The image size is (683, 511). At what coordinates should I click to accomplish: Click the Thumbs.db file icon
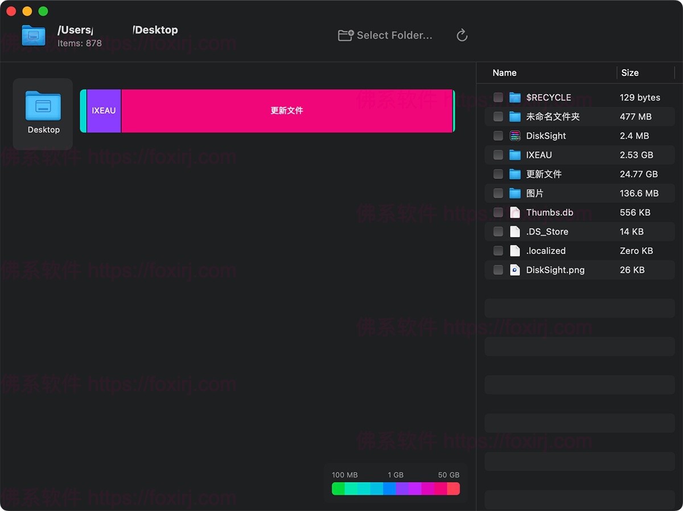click(515, 212)
